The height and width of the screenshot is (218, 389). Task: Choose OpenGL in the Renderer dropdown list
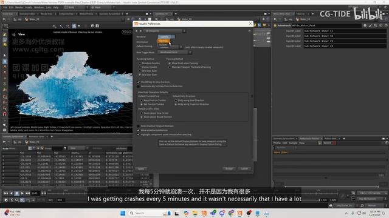164,41
